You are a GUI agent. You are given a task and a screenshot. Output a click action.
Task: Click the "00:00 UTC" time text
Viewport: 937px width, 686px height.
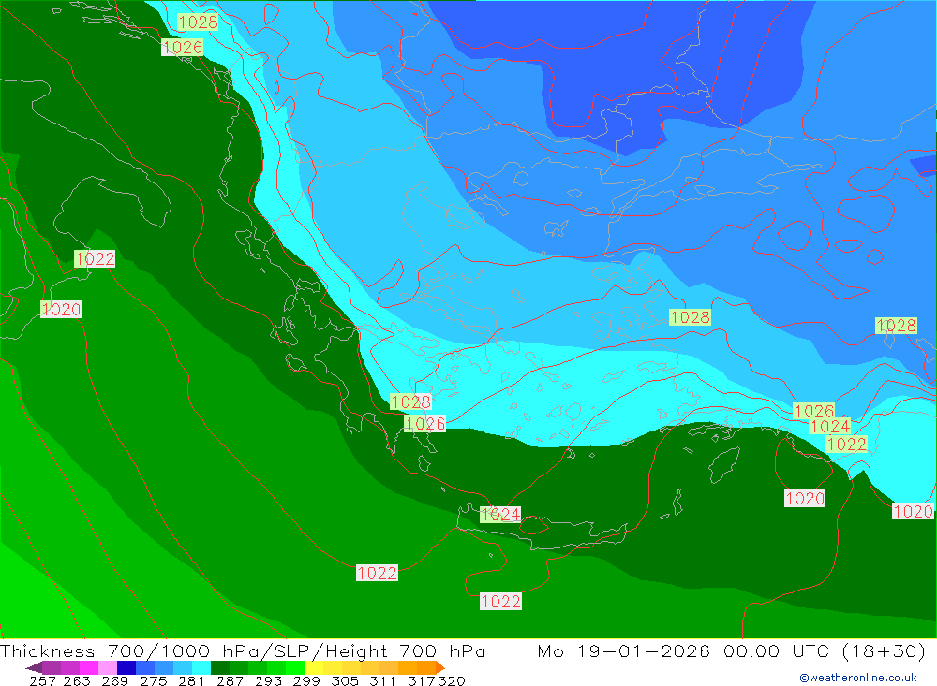click(775, 650)
